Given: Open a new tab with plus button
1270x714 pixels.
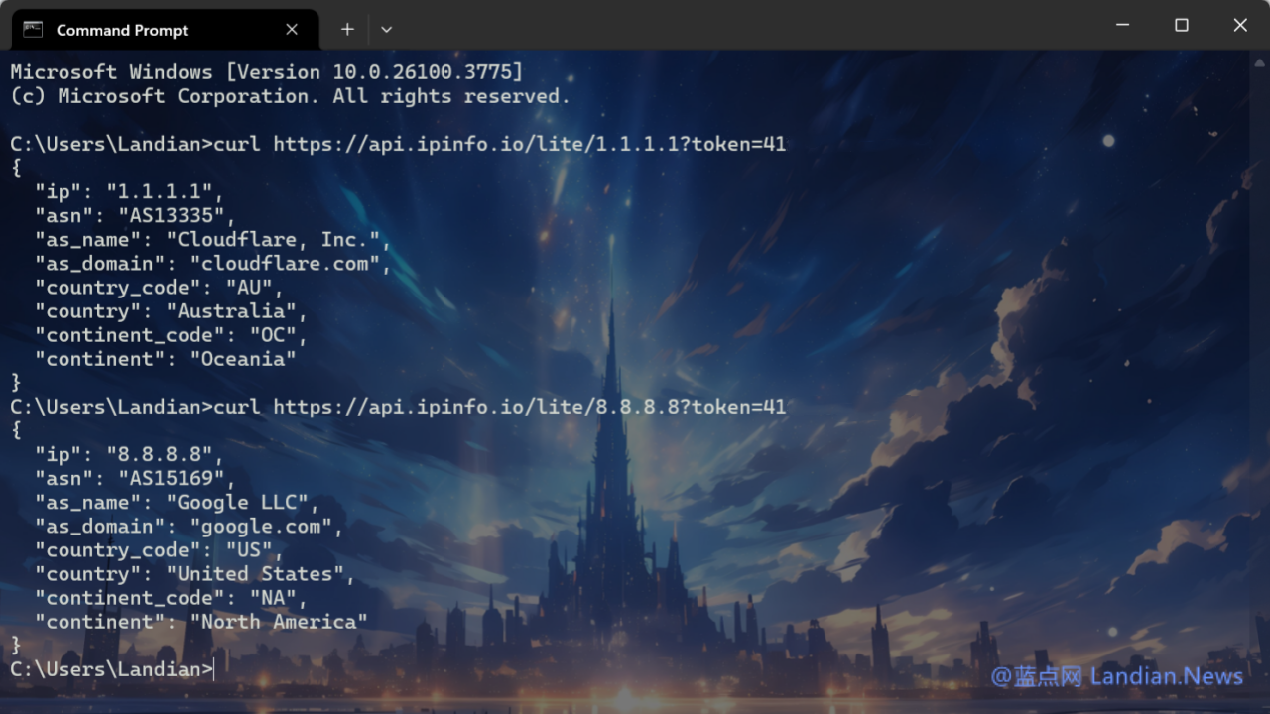Looking at the screenshot, I should point(347,30).
